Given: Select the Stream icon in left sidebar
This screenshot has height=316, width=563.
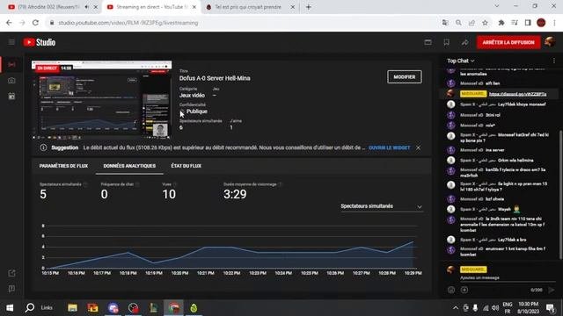Looking at the screenshot, I should (11, 64).
